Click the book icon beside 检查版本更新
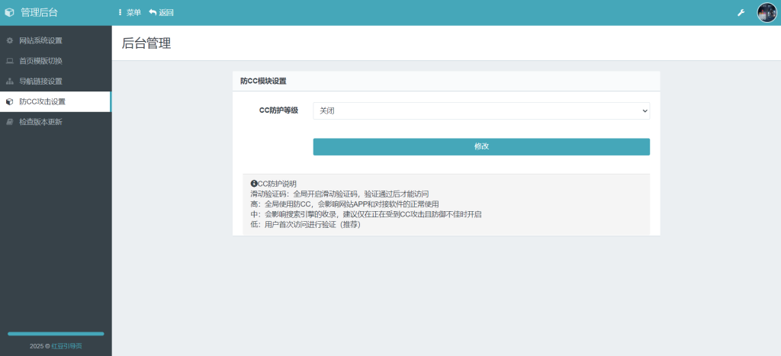This screenshot has width=781, height=356. 9,122
